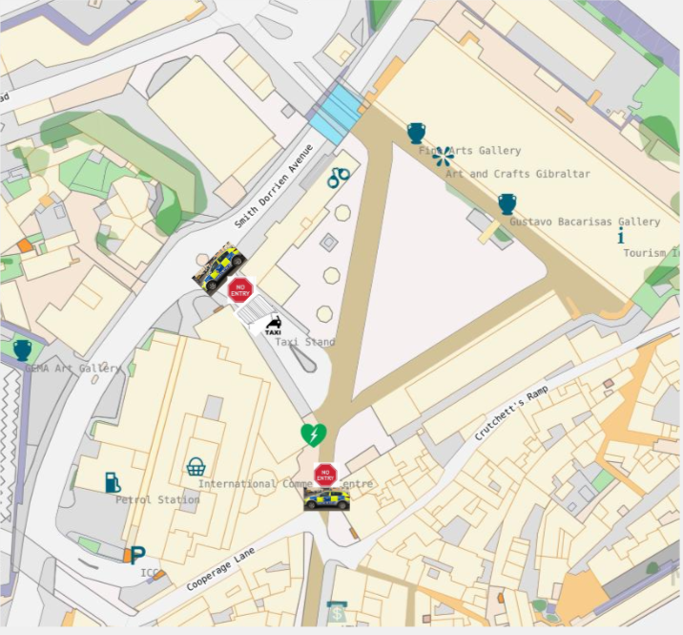Select the Art and Crafts Gibraltar asterisk icon

443,157
